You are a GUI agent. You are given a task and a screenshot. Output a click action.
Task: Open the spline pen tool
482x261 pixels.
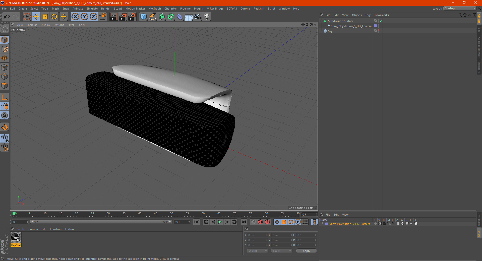tap(152, 17)
